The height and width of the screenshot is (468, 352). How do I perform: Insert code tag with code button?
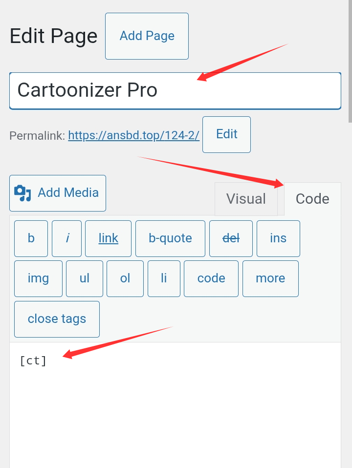[211, 278]
